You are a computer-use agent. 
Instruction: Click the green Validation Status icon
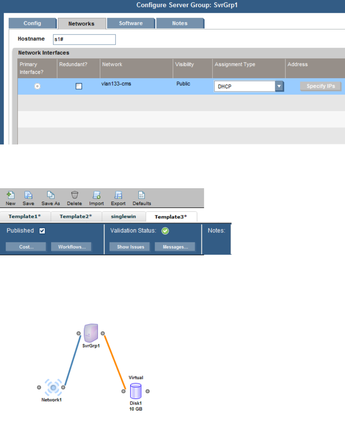click(165, 231)
